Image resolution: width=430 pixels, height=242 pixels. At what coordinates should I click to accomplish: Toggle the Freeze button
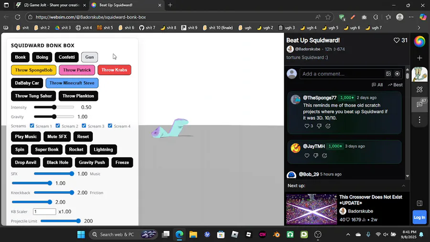pos(122,163)
